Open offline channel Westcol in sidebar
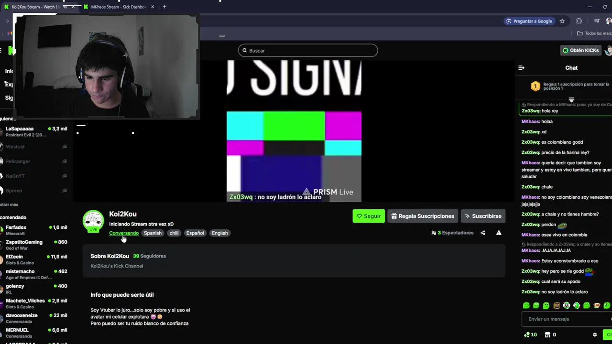Viewport: 612px width, 344px height. tap(34, 147)
